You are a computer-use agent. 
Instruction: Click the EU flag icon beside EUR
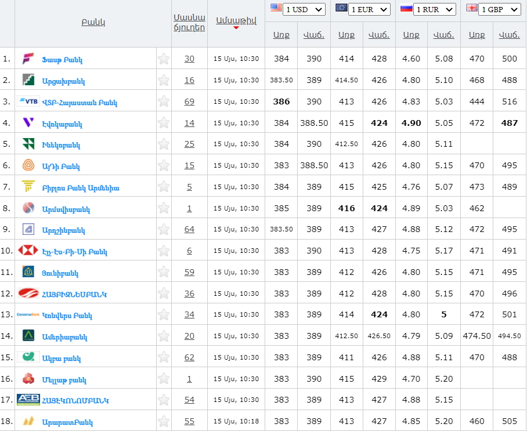pyautogui.click(x=341, y=8)
